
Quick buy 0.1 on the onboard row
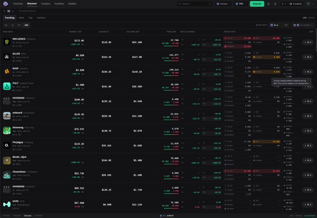(308, 116)
